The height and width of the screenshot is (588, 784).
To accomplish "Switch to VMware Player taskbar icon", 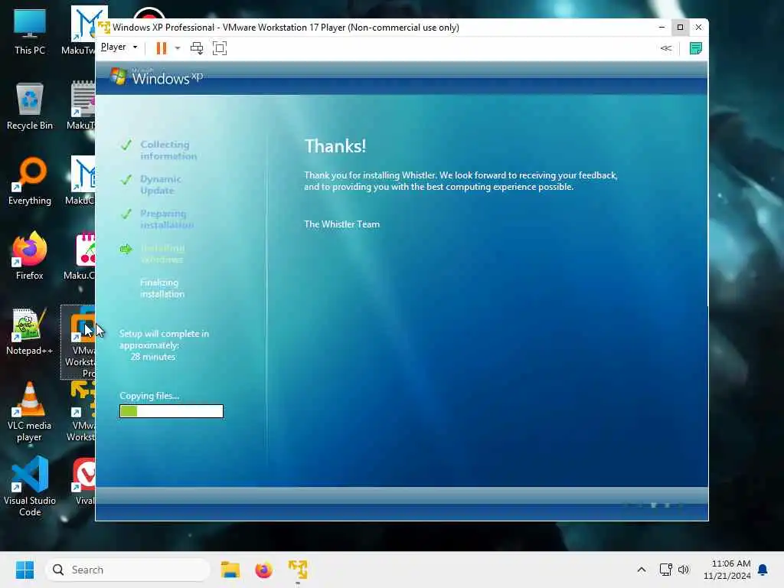I will pyautogui.click(x=298, y=570).
